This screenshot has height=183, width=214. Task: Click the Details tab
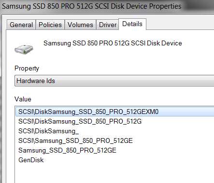point(132,24)
